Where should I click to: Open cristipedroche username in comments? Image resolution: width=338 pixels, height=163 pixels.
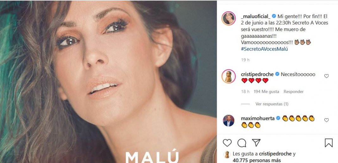click(258, 74)
